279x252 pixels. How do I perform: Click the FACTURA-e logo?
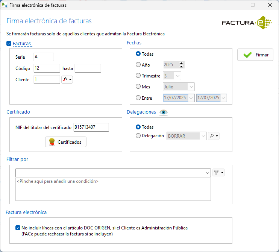point(246,23)
